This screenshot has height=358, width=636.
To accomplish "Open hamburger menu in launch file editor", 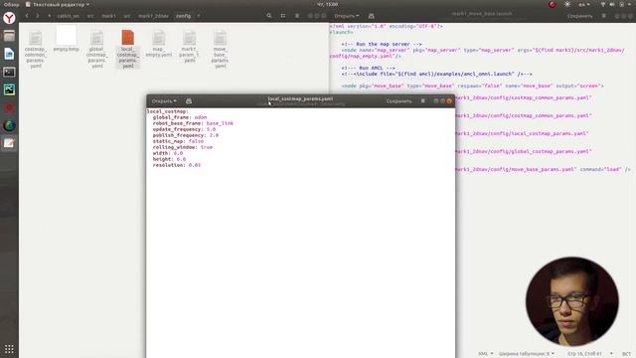I will tap(604, 16).
